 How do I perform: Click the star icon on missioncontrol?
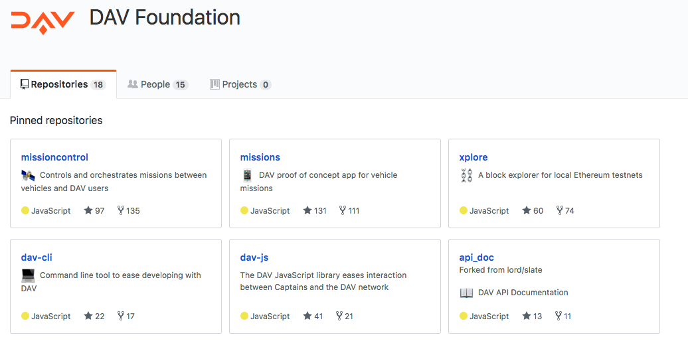pos(88,210)
